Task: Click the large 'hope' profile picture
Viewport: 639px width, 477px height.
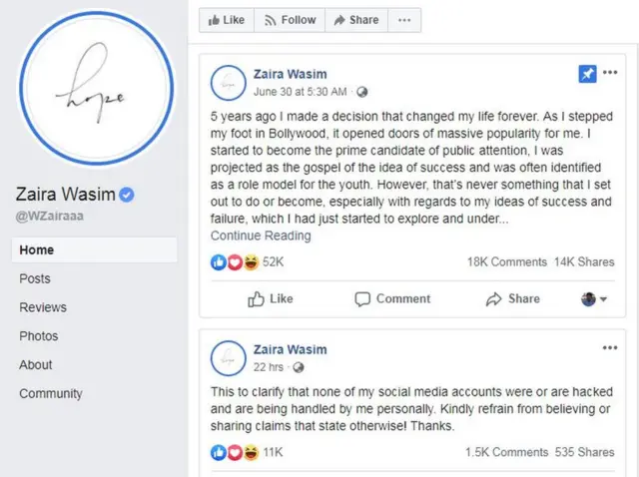Action: coord(96,87)
